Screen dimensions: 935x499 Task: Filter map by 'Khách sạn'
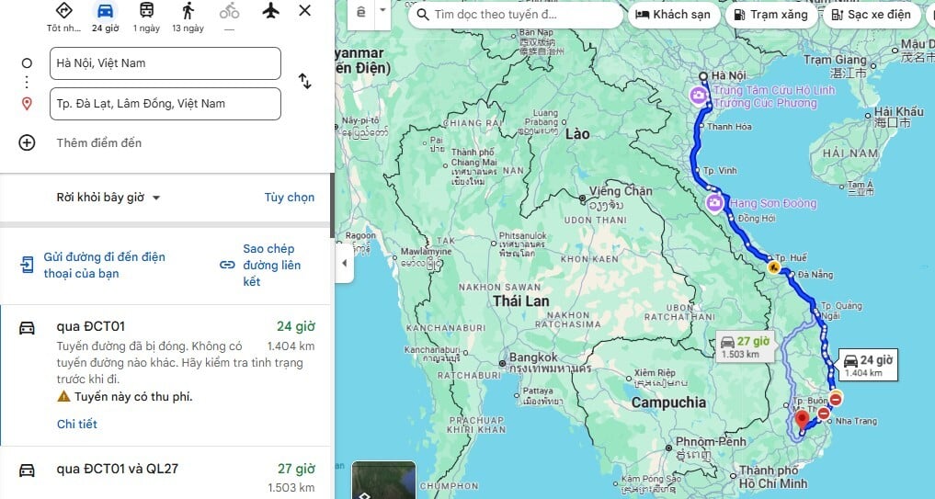(673, 15)
